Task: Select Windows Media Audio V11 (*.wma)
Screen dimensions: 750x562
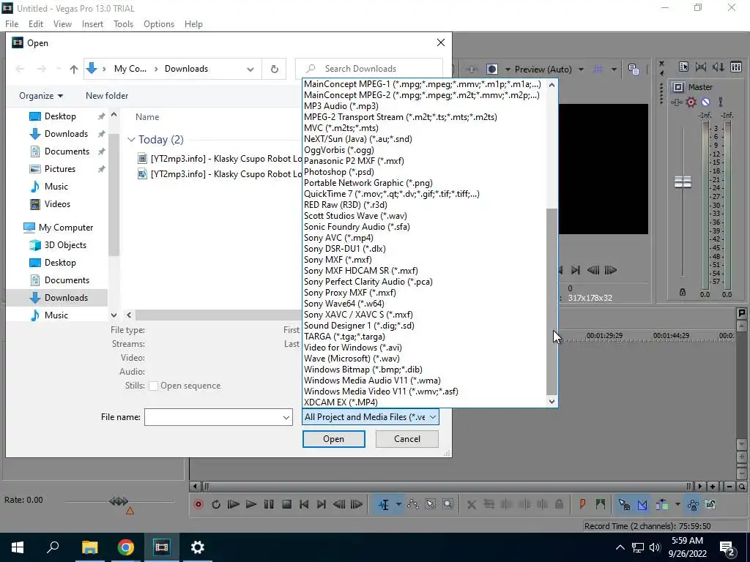Action: click(x=425, y=381)
